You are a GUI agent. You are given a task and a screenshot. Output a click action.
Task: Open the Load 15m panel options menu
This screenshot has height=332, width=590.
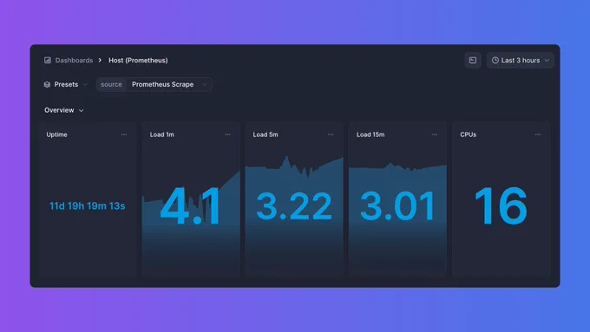click(434, 134)
